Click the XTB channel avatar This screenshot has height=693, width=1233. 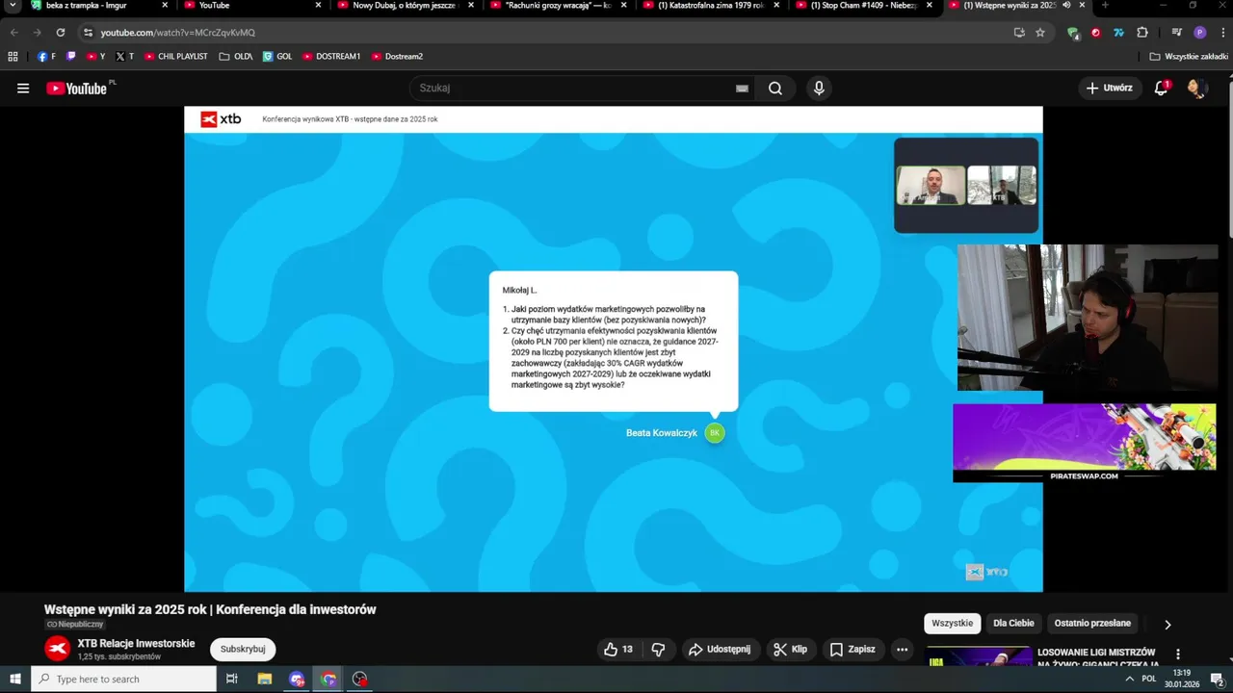click(x=58, y=650)
